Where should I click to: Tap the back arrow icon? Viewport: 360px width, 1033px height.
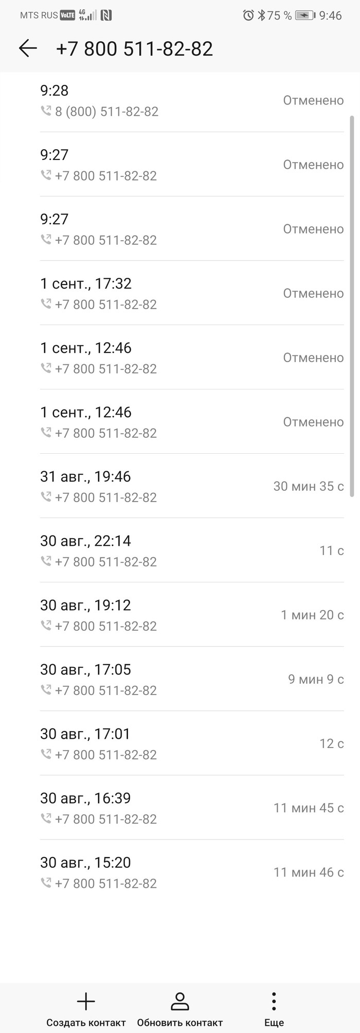tap(28, 48)
